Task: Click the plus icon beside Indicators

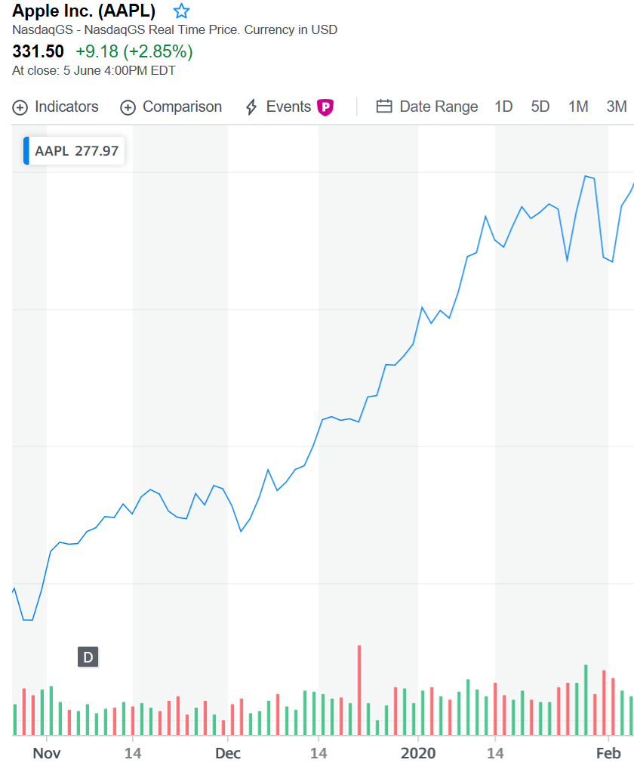Action: 20,107
